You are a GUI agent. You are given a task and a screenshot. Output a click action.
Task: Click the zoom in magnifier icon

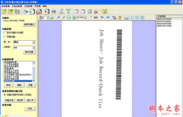click(58, 18)
